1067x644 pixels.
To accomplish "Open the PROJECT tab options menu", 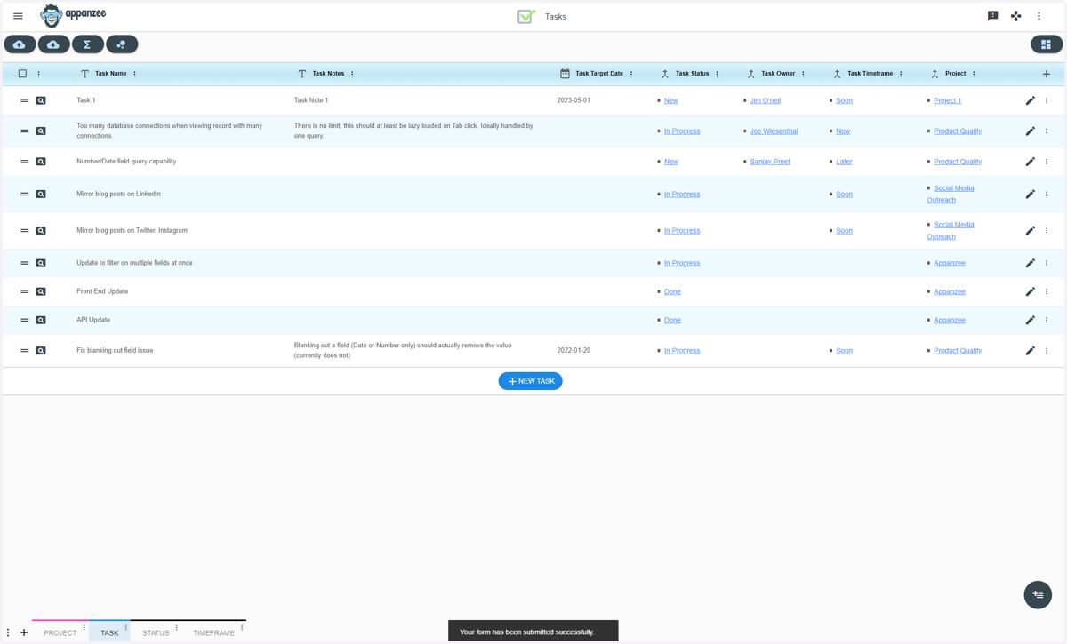I will (84, 628).
